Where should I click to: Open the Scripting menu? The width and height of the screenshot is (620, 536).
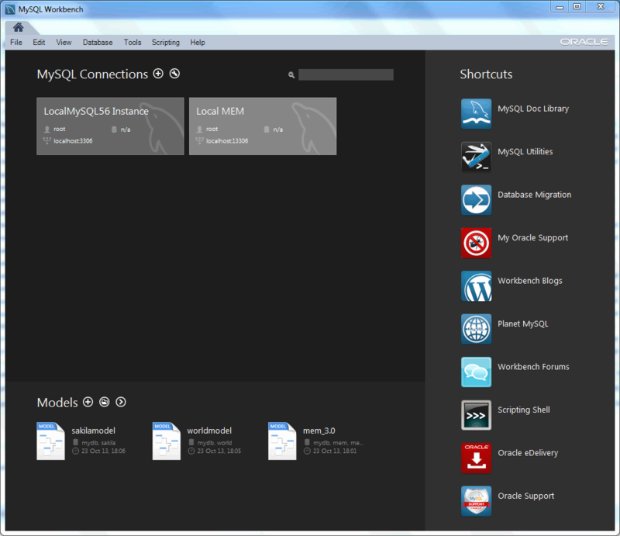tap(166, 43)
